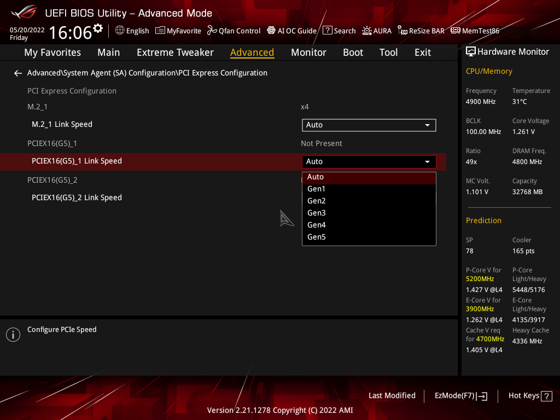
Task: Launch MemTest86 icon
Action: pos(456,31)
